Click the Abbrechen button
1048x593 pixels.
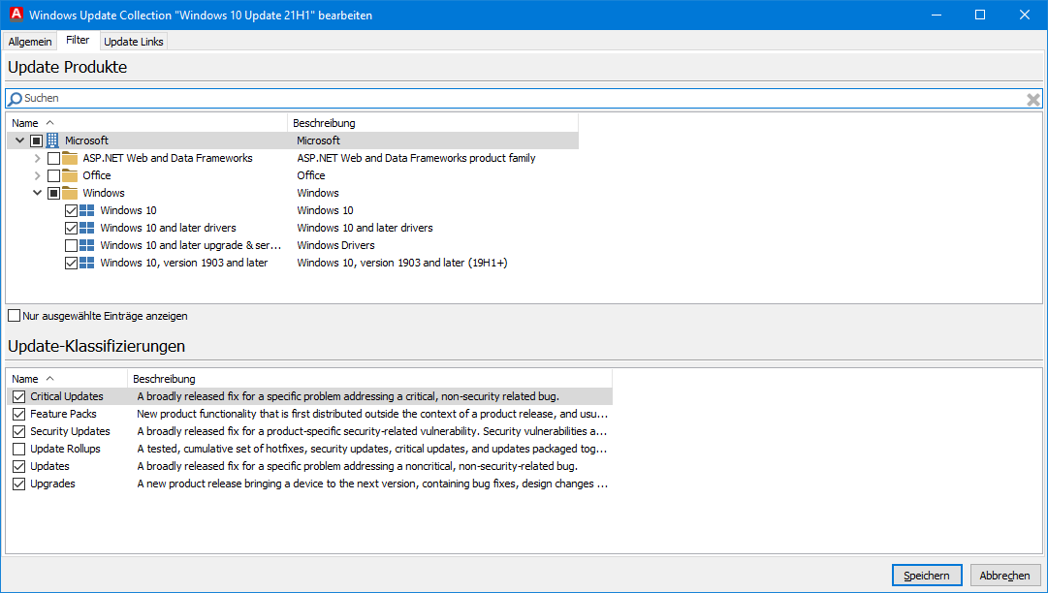point(1004,575)
